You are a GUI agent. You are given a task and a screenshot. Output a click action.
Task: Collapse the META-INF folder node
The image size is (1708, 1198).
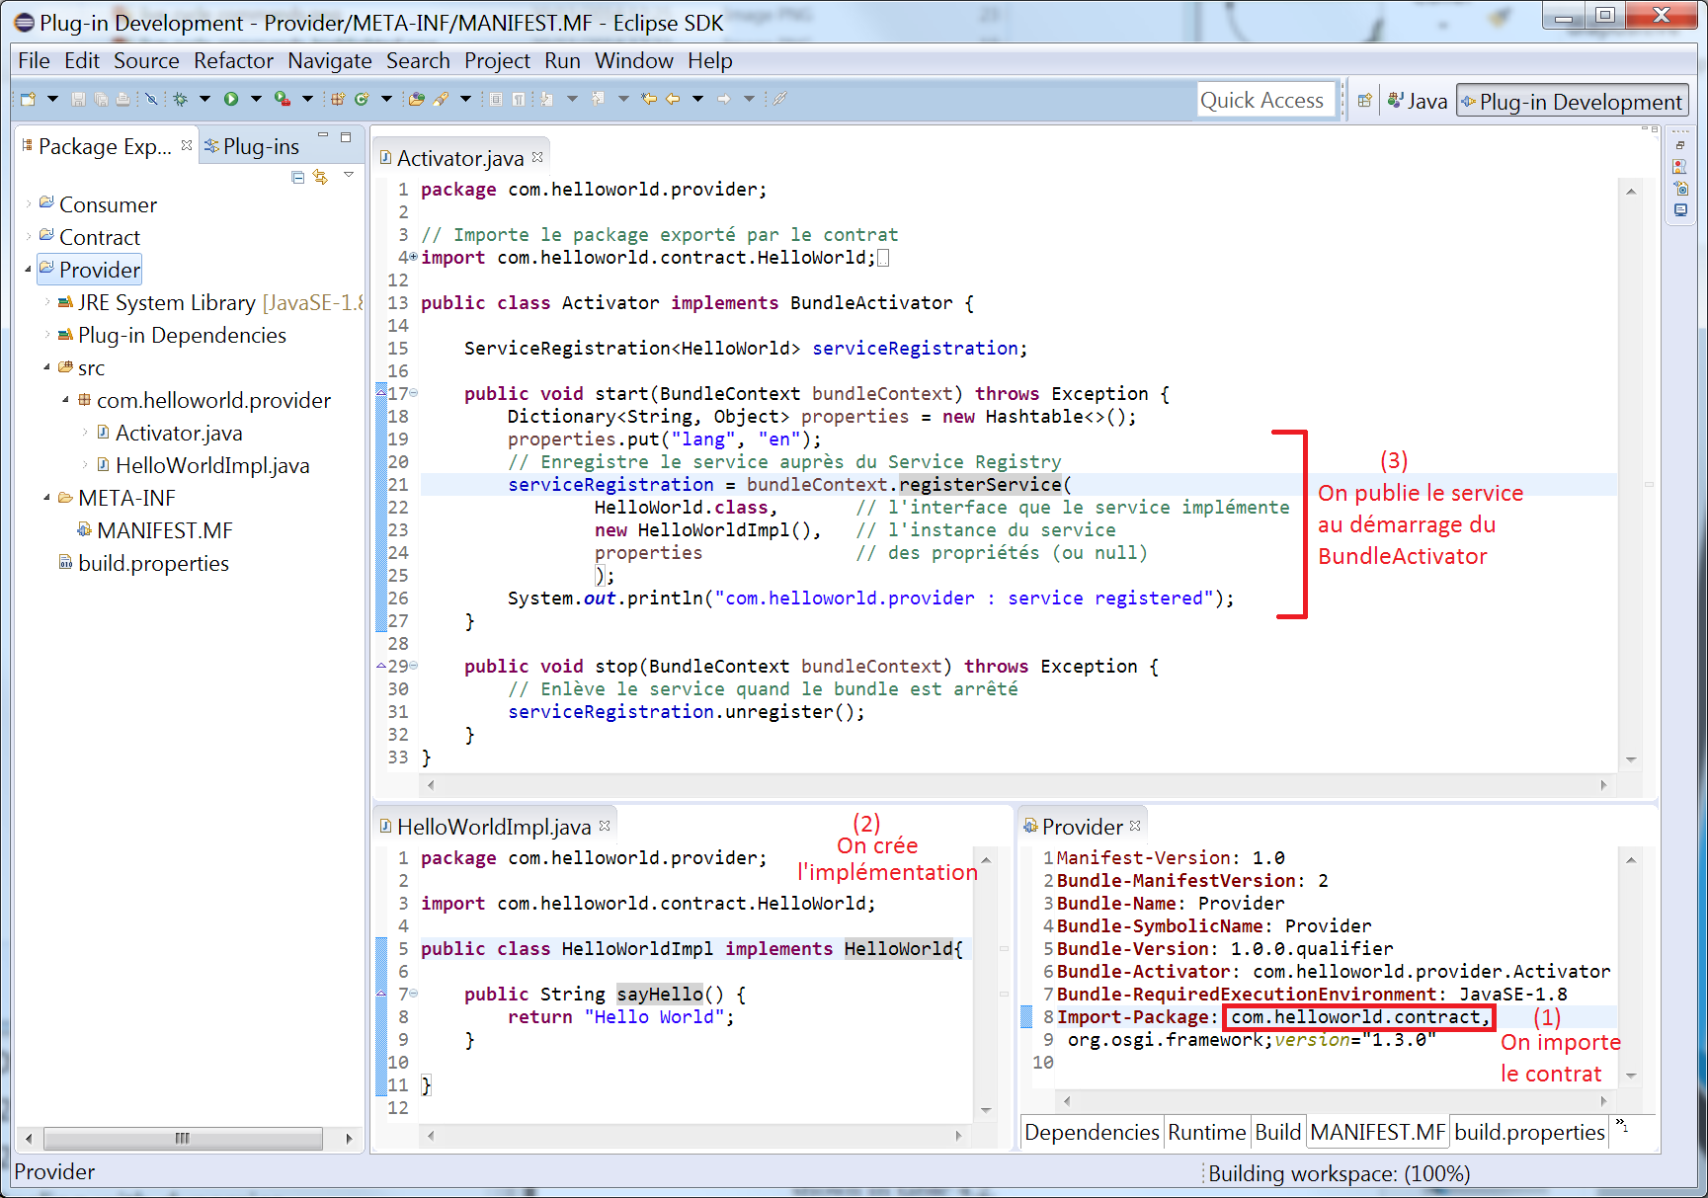click(47, 498)
